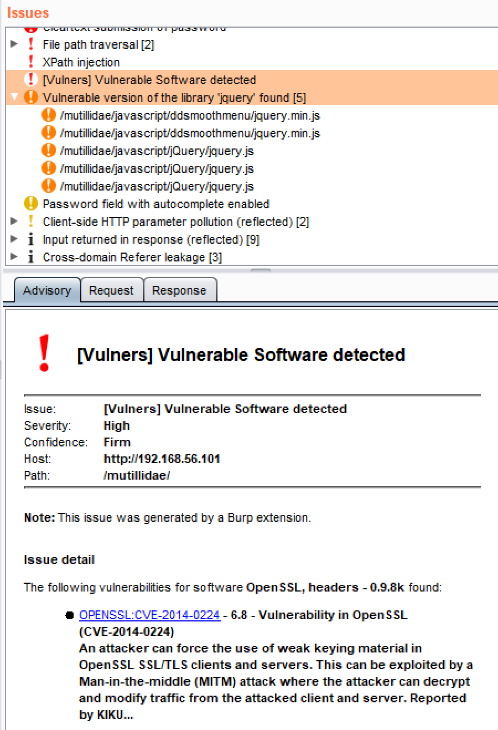Switch to the Request tab
Screen dimensions: 498x730
[112, 291]
